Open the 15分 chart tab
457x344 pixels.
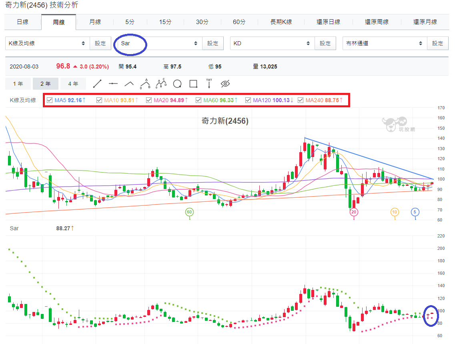tap(165, 22)
